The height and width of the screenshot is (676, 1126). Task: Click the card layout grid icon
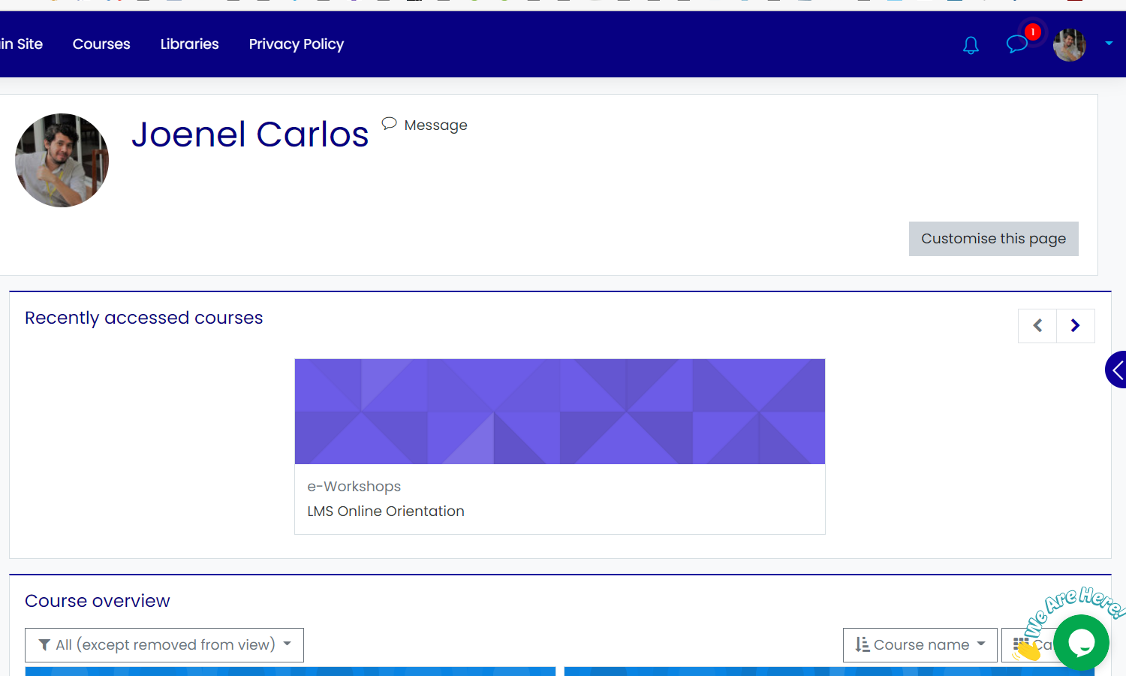click(x=1022, y=644)
